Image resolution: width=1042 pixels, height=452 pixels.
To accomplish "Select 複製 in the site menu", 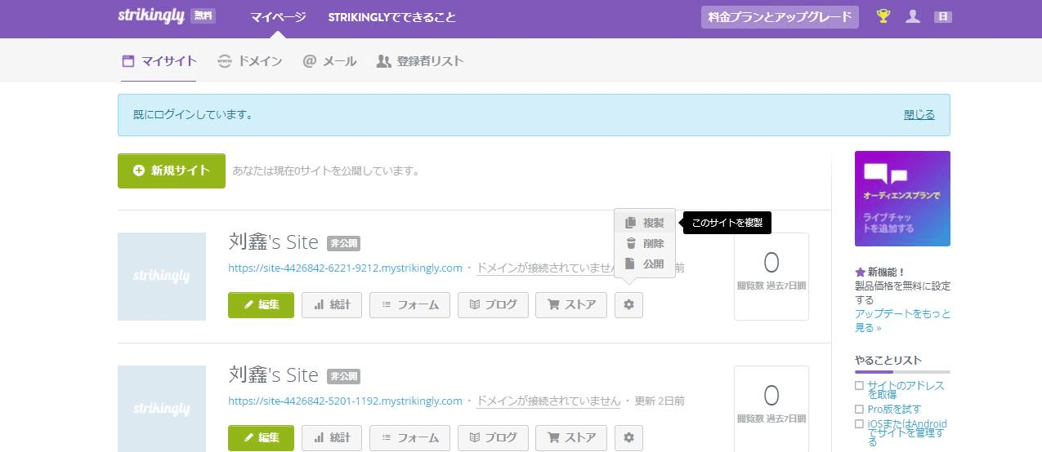I will pyautogui.click(x=645, y=223).
